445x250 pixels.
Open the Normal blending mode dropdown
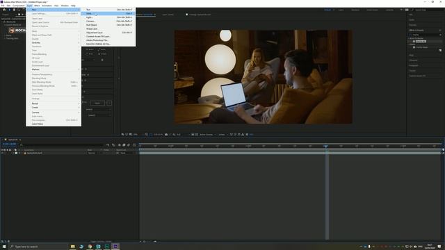pos(93,153)
